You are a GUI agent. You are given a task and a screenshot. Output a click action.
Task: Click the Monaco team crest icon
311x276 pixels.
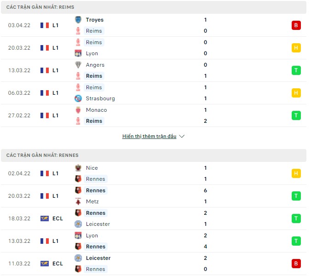[78, 110]
